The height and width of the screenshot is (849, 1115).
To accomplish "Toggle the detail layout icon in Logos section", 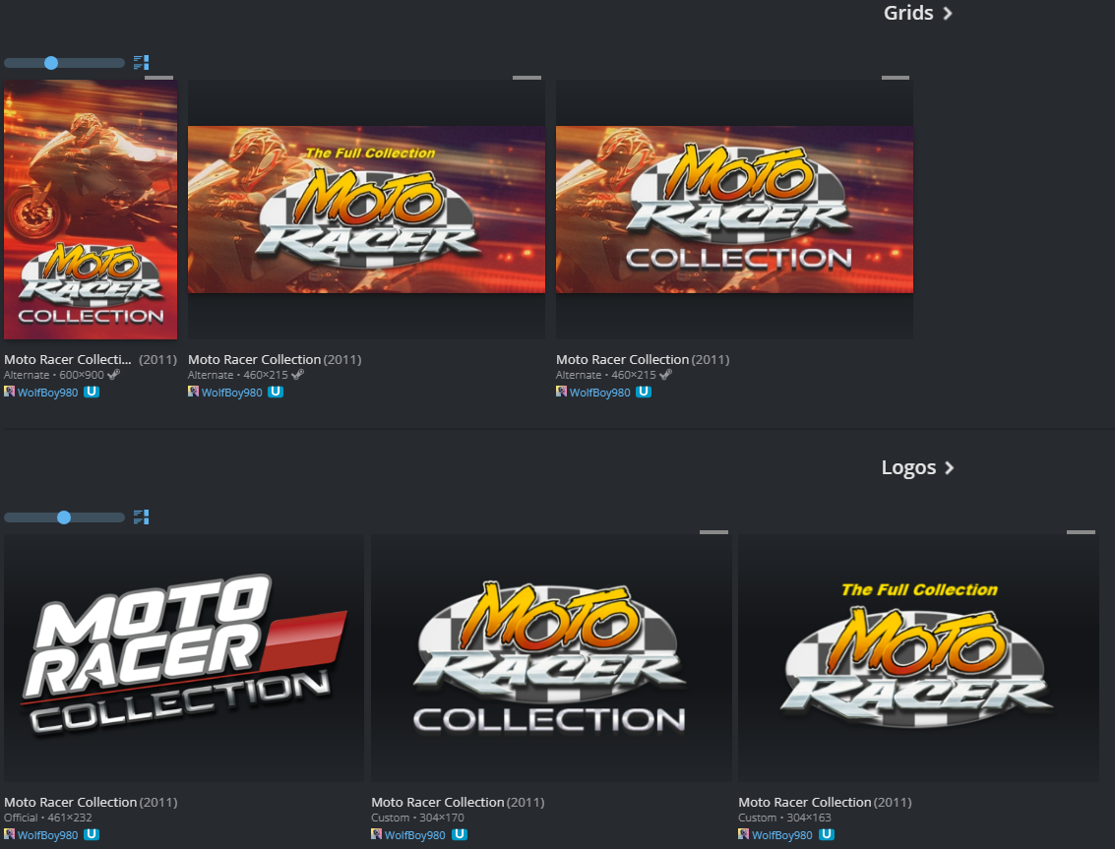I will (x=141, y=516).
